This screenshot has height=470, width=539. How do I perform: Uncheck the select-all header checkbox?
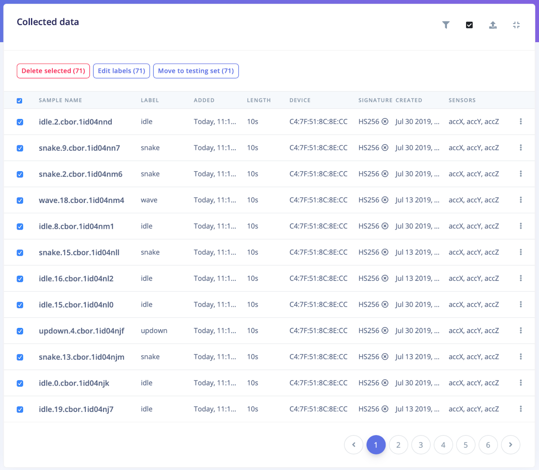19,101
